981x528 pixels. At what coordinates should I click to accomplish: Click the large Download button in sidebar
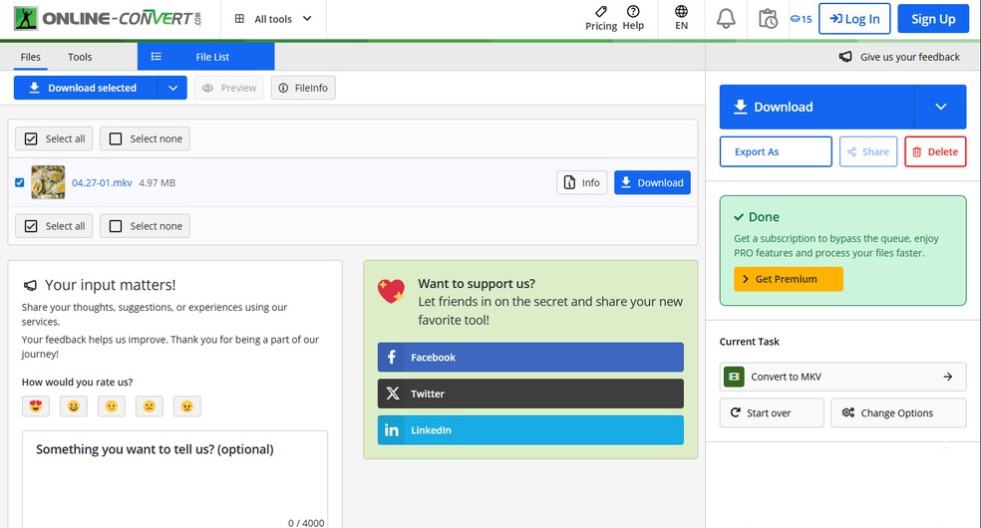click(x=817, y=107)
